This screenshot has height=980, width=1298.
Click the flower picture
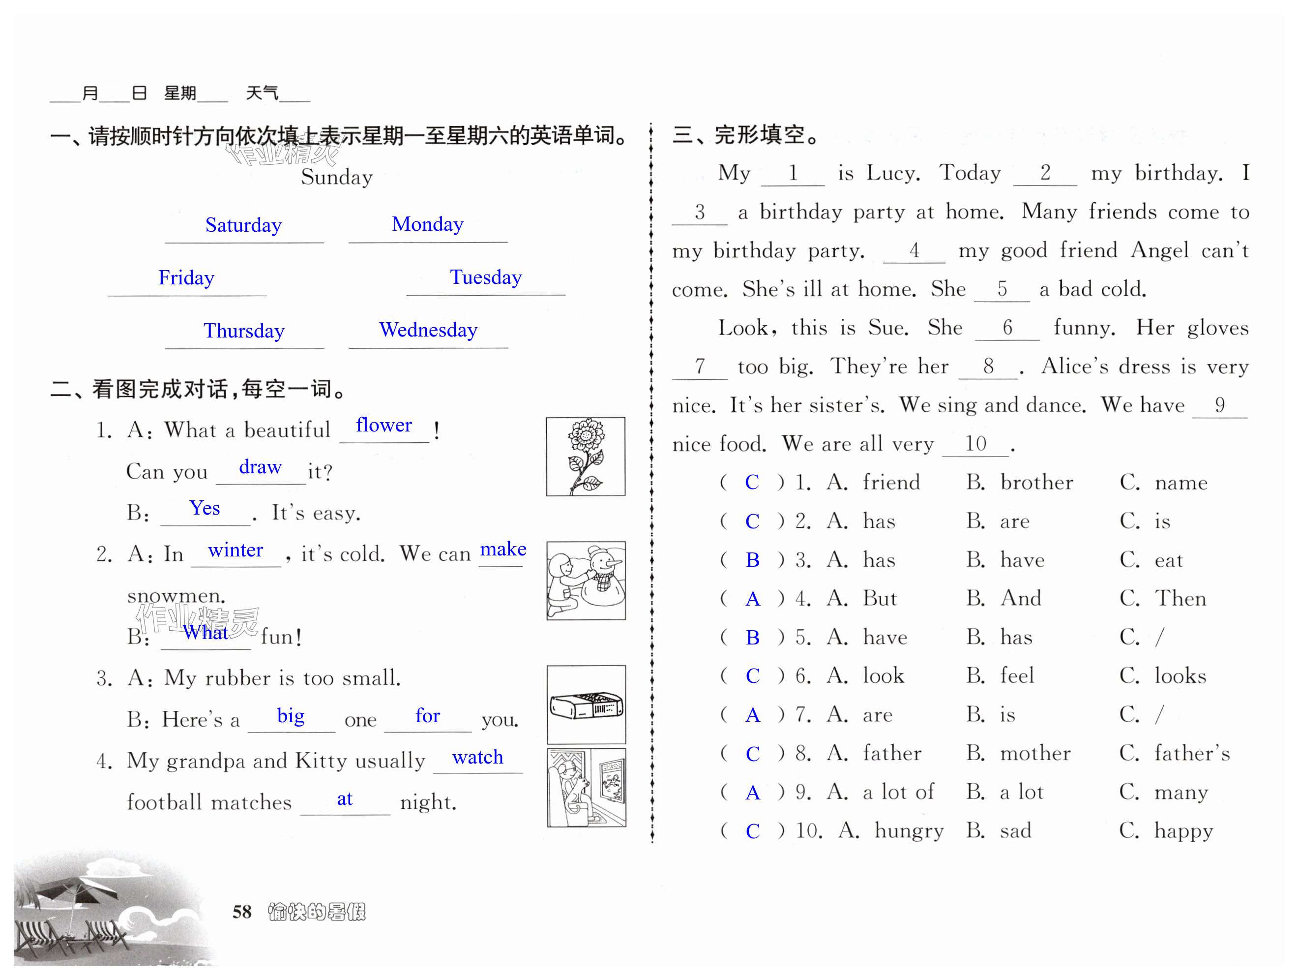(x=585, y=456)
